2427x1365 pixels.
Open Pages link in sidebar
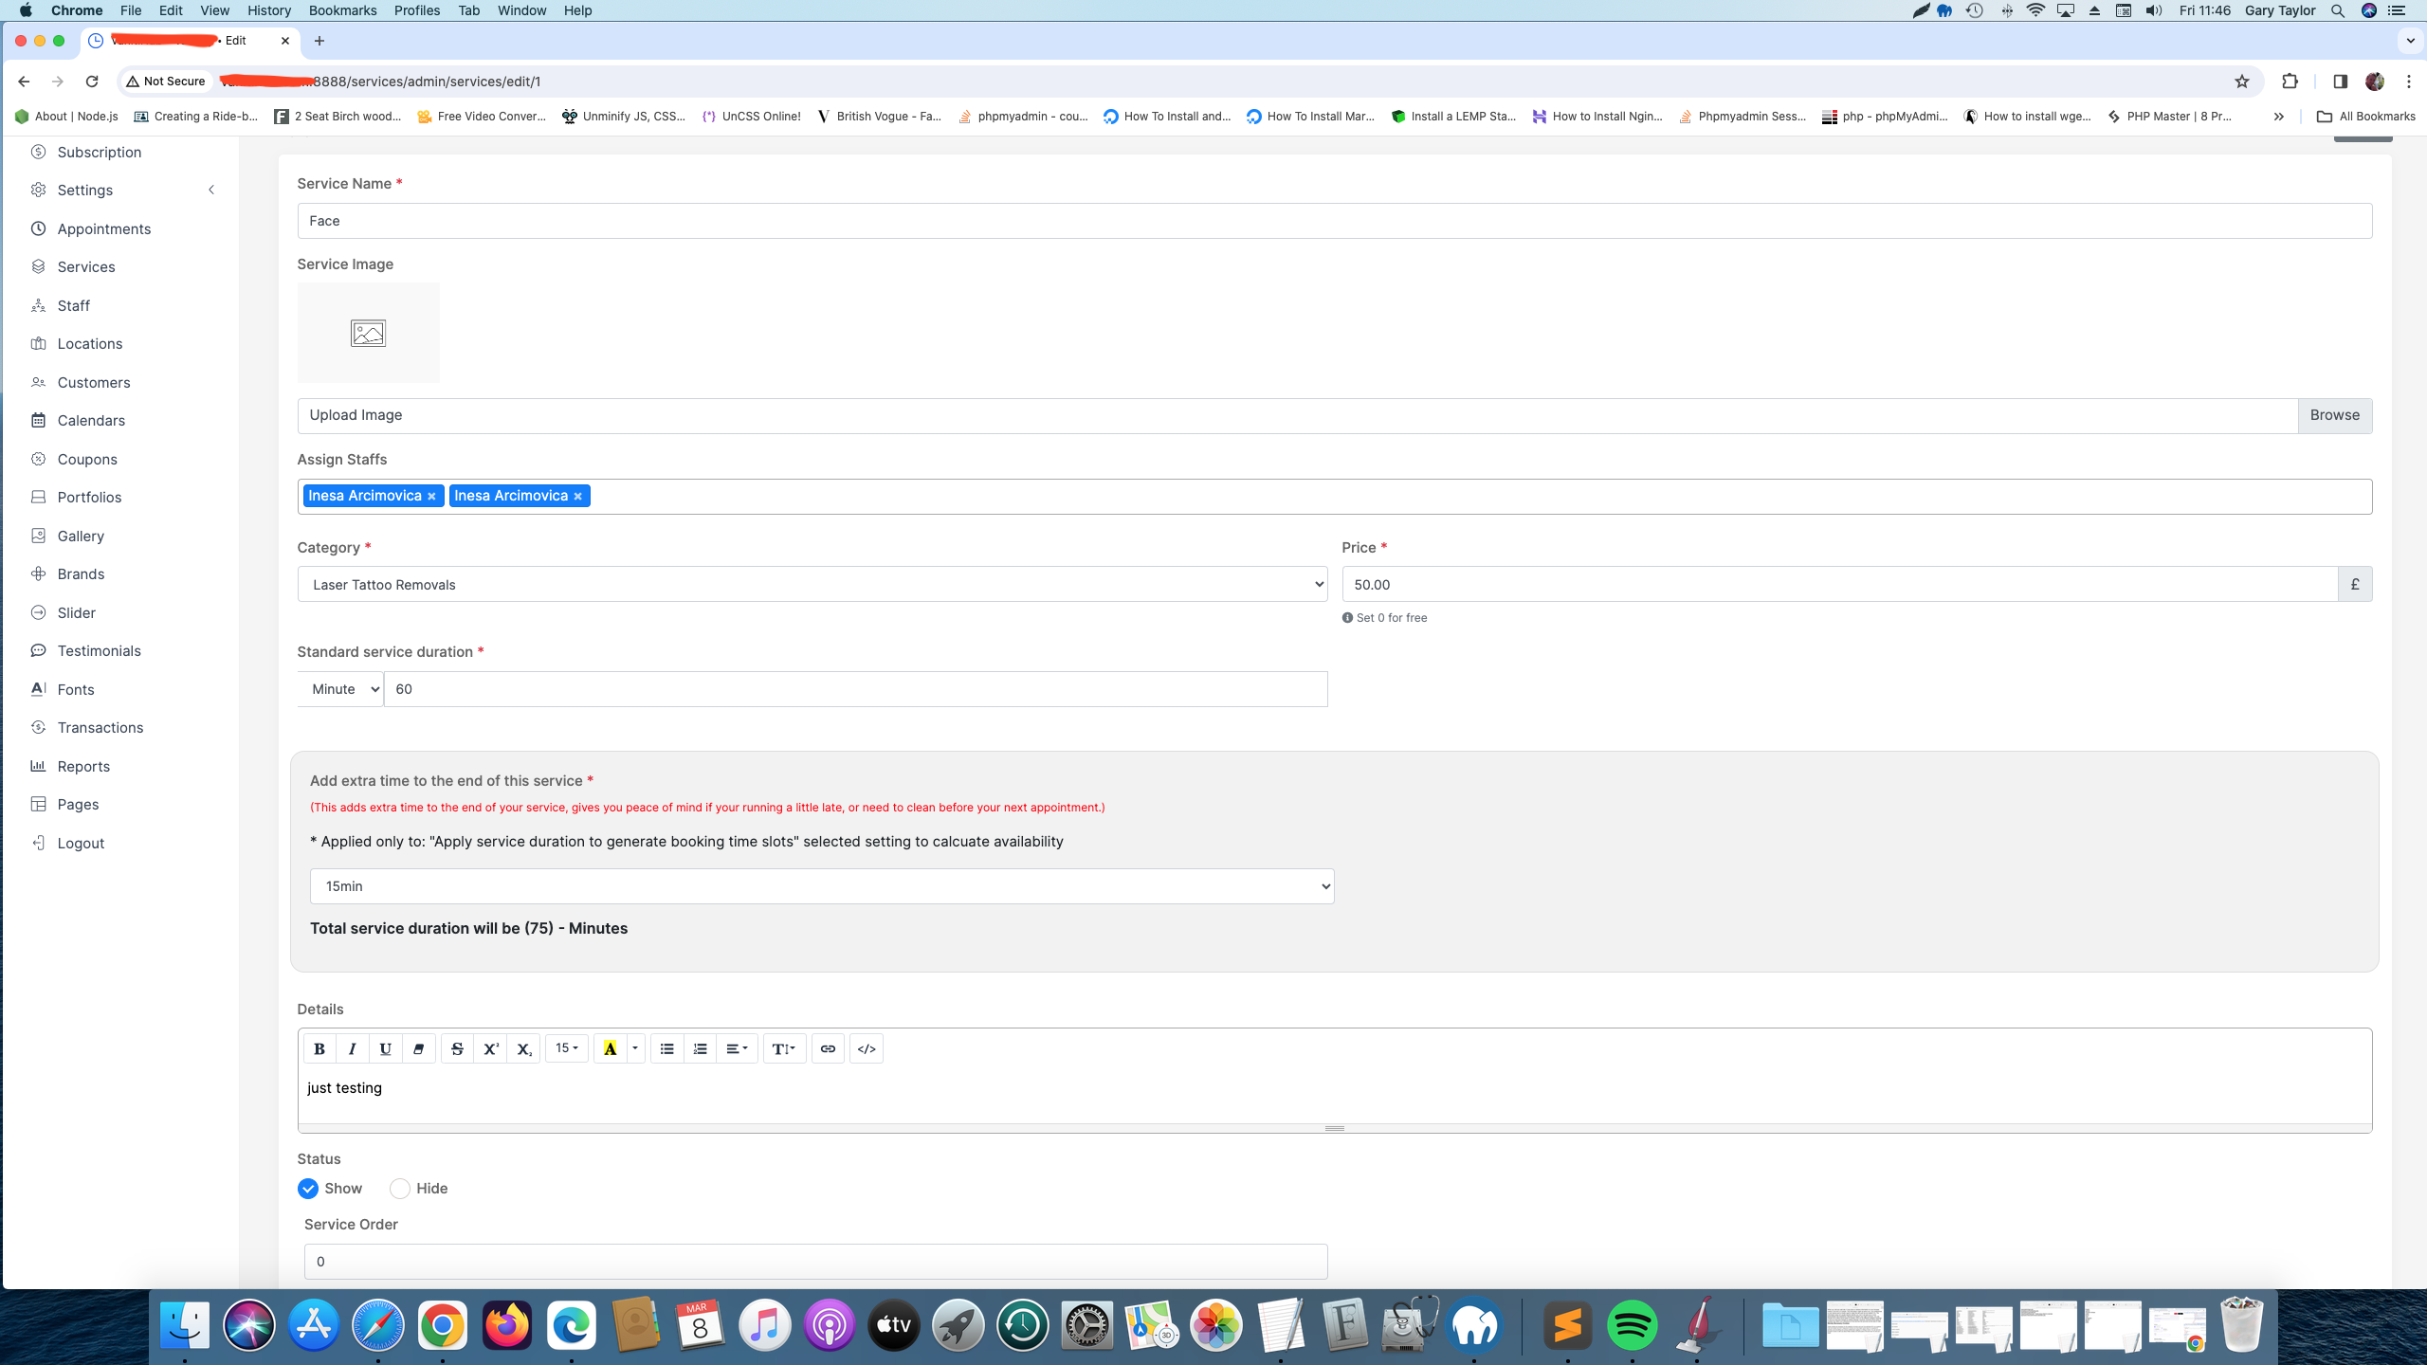78,804
